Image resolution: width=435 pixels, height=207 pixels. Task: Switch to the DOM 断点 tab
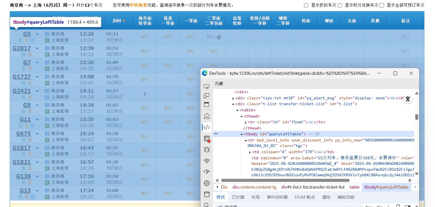pos(305,197)
